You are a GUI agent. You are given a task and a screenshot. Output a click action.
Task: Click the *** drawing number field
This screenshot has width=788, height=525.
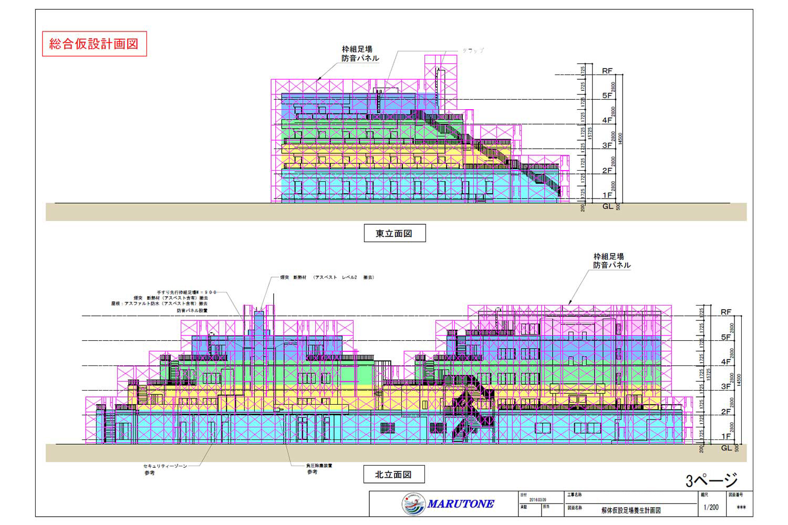click(x=741, y=508)
